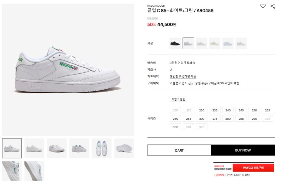The height and width of the screenshot is (186, 284).
Task: Select size 250
Action: coord(254,110)
